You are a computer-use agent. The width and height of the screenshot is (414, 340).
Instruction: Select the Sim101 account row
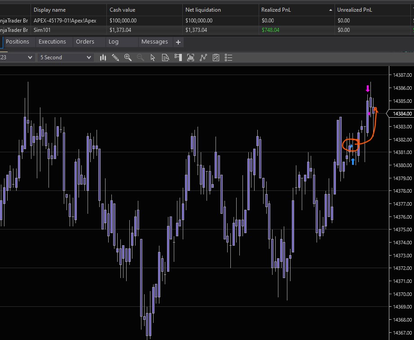pos(41,30)
